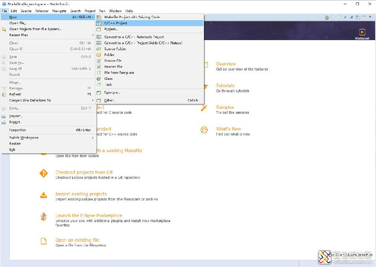Select Restart in the File menu

click(x=48, y=144)
